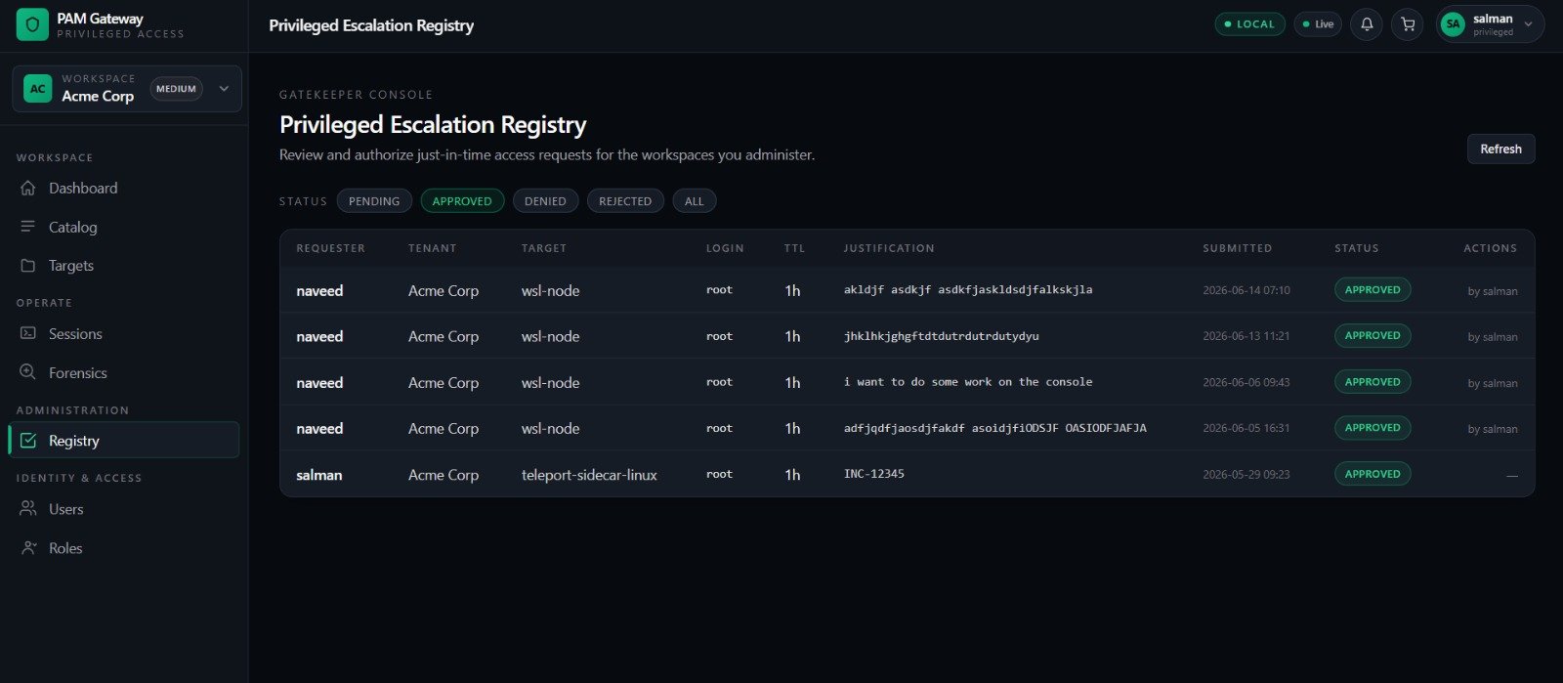
Task: Open the Targets section
Action: click(123, 266)
